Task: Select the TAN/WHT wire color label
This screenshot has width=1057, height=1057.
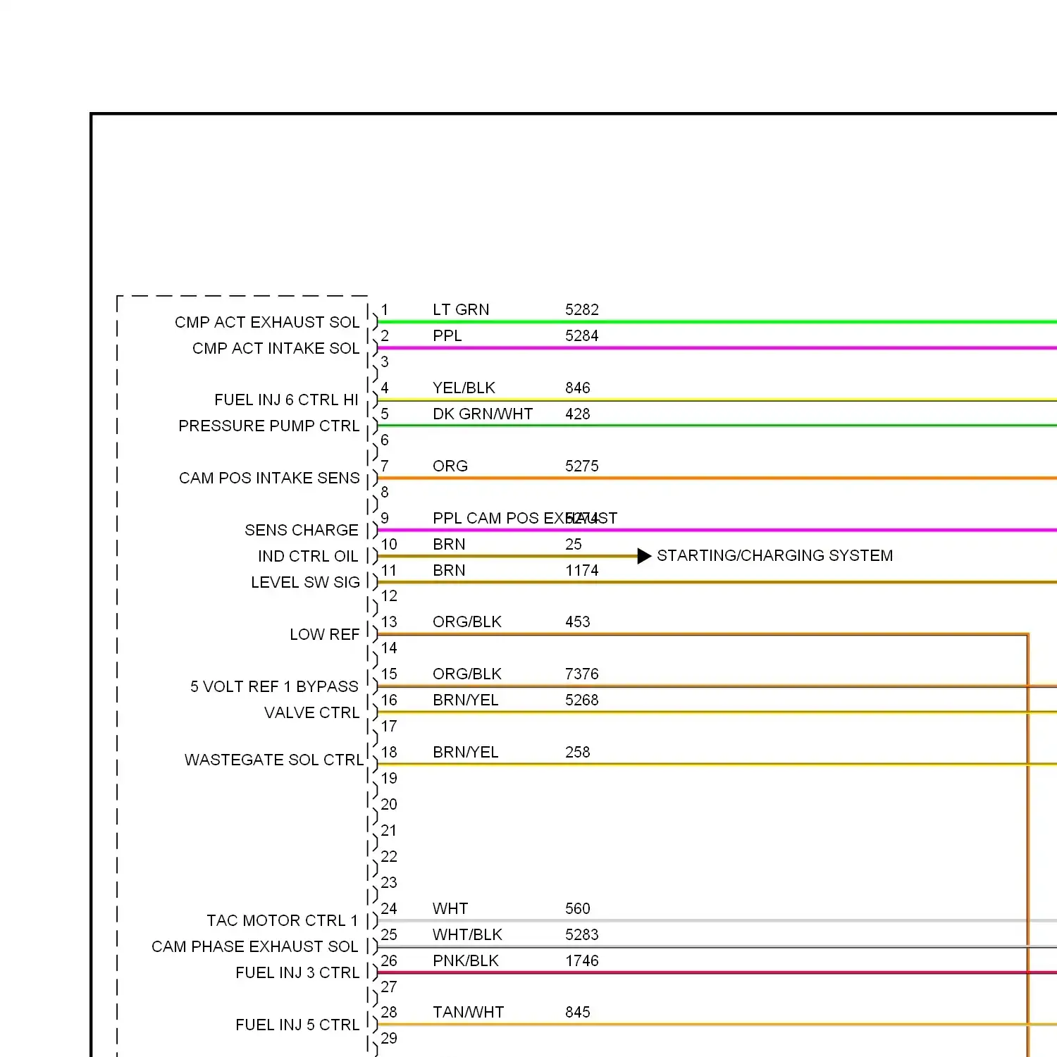Action: coord(469,1013)
